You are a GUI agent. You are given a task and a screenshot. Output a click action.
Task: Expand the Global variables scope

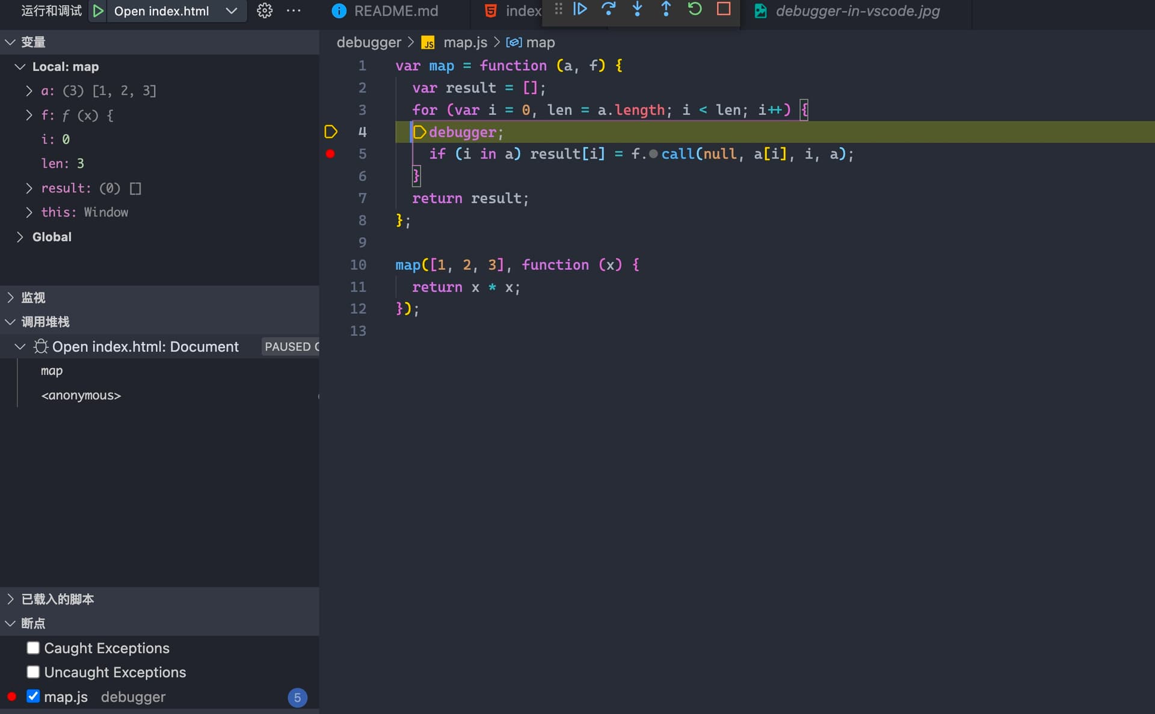(19, 236)
